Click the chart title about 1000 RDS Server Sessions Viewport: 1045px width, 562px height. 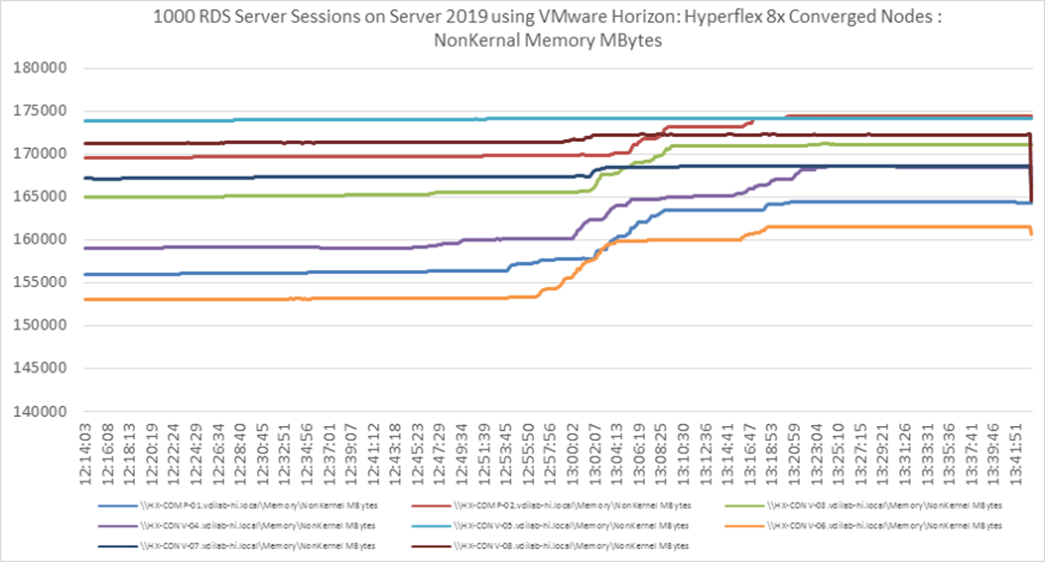(548, 28)
